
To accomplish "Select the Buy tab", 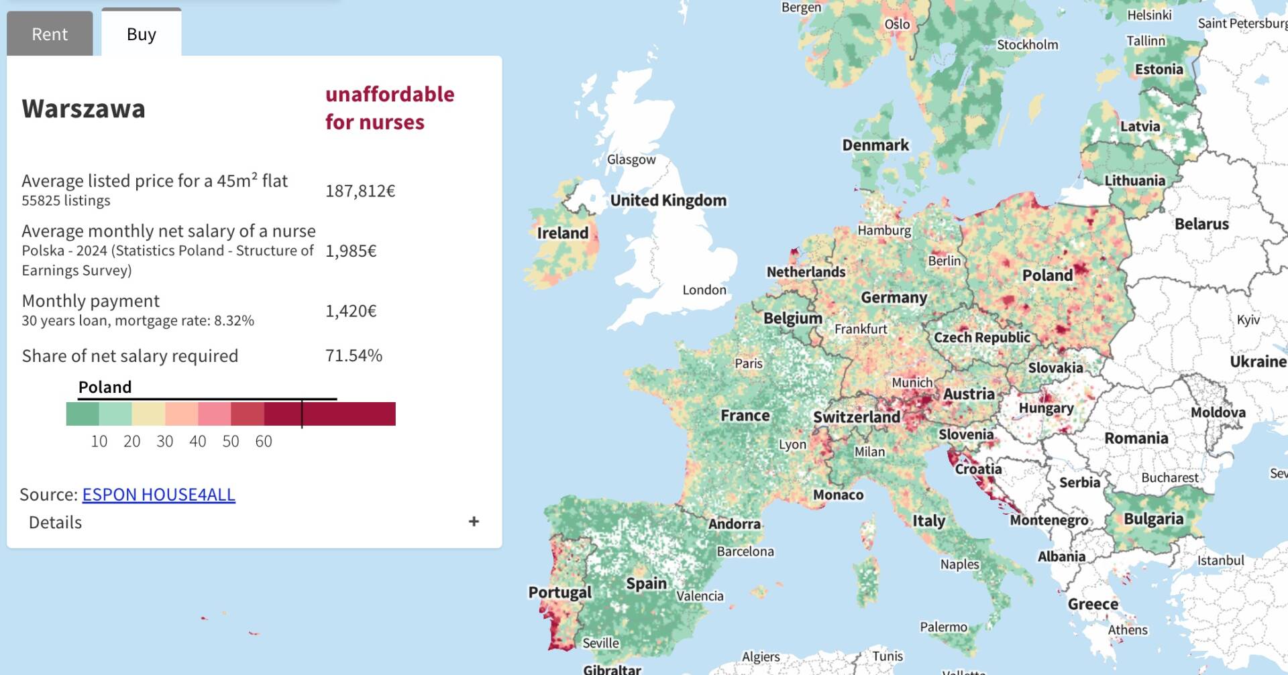I will [141, 34].
